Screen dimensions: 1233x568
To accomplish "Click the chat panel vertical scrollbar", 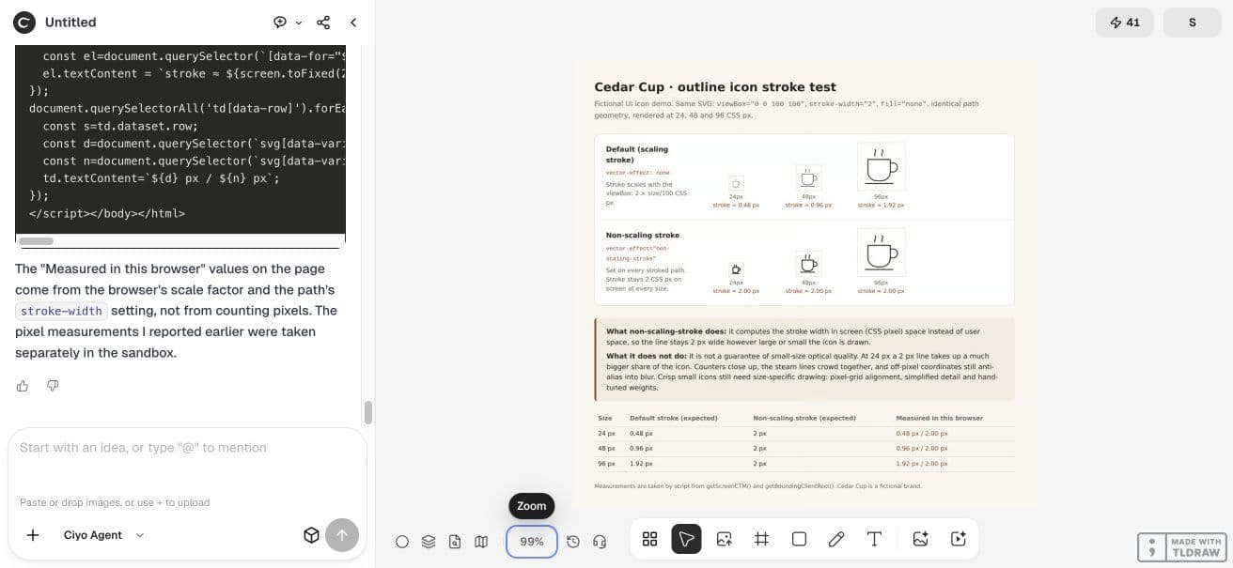I will [x=368, y=413].
